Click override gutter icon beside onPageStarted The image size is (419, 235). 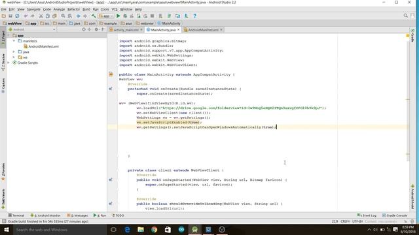[111, 180]
